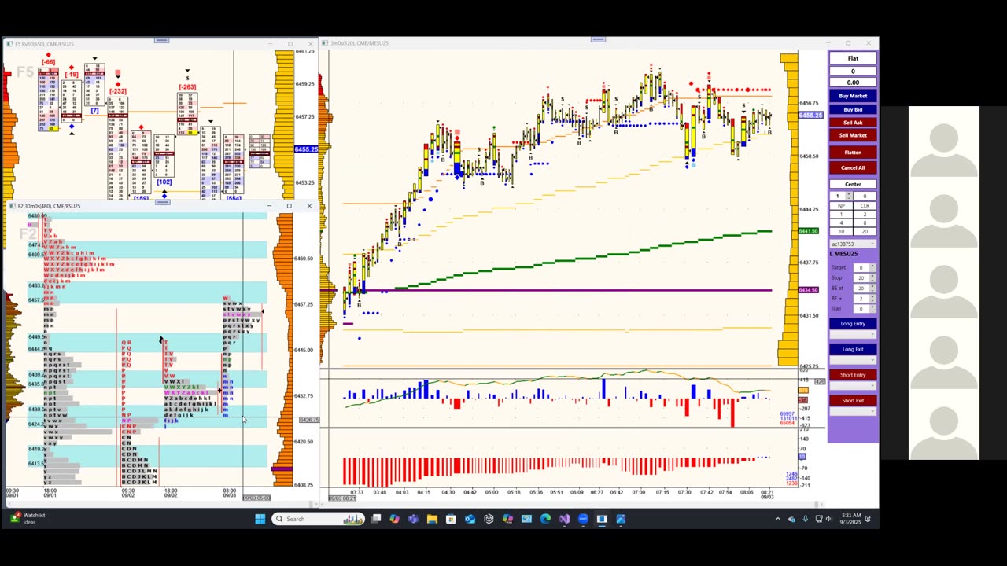The image size is (1007, 566).
Task: Select the bottom participant video thumbnail
Action: click(944, 424)
